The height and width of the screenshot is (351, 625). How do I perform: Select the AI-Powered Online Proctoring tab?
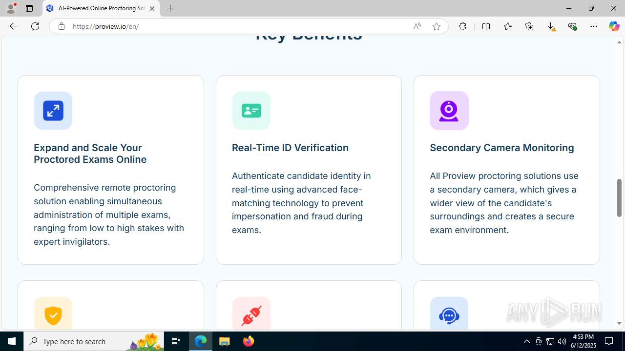coord(101,8)
